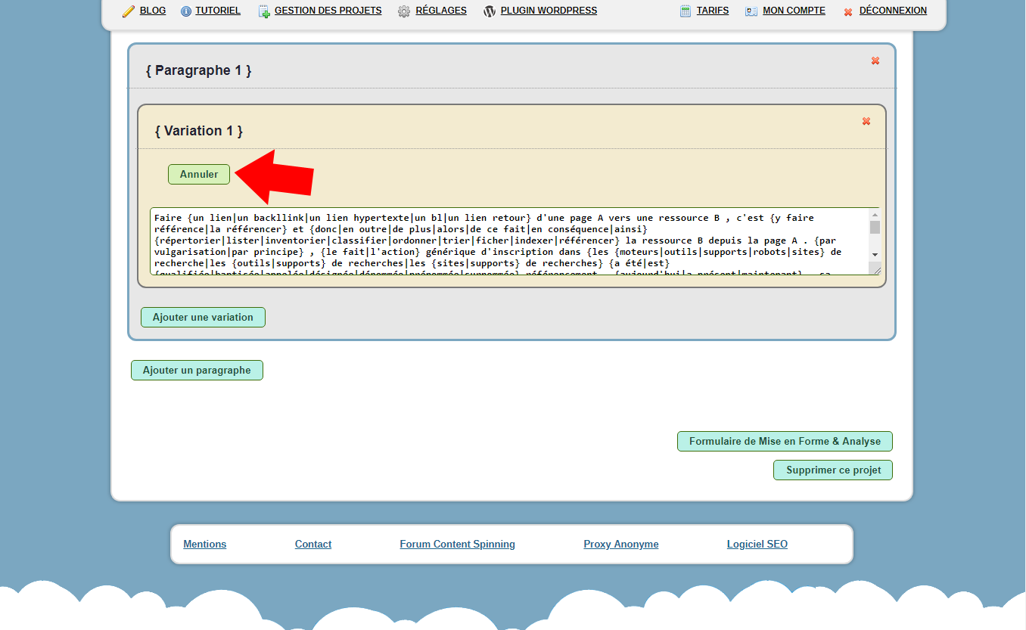
Task: Click the gear icon beside RÉGLAGES
Action: 404,11
